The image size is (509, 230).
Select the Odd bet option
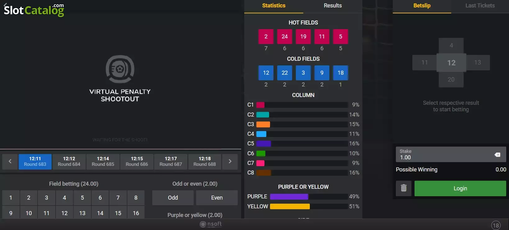tap(173, 198)
